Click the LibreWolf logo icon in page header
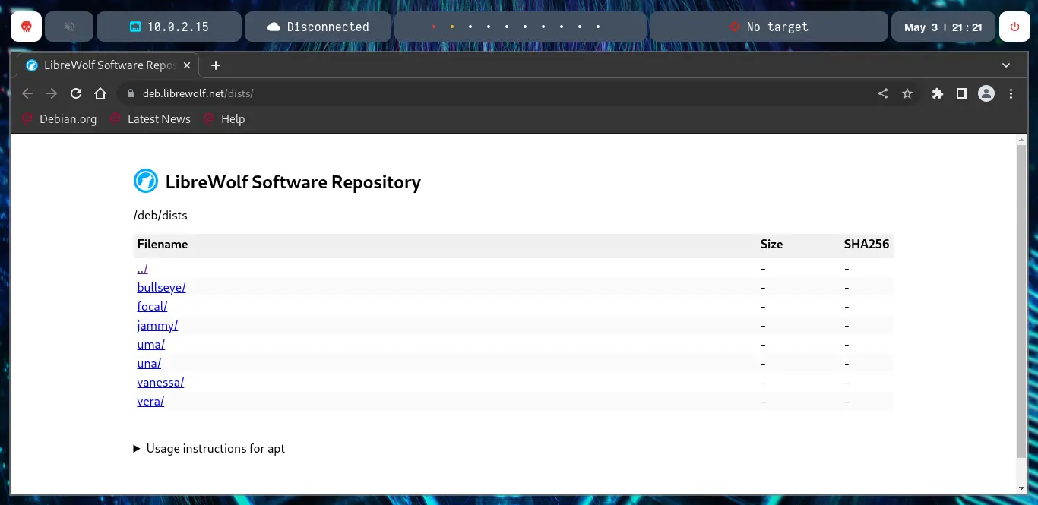The width and height of the screenshot is (1038, 505). click(146, 181)
